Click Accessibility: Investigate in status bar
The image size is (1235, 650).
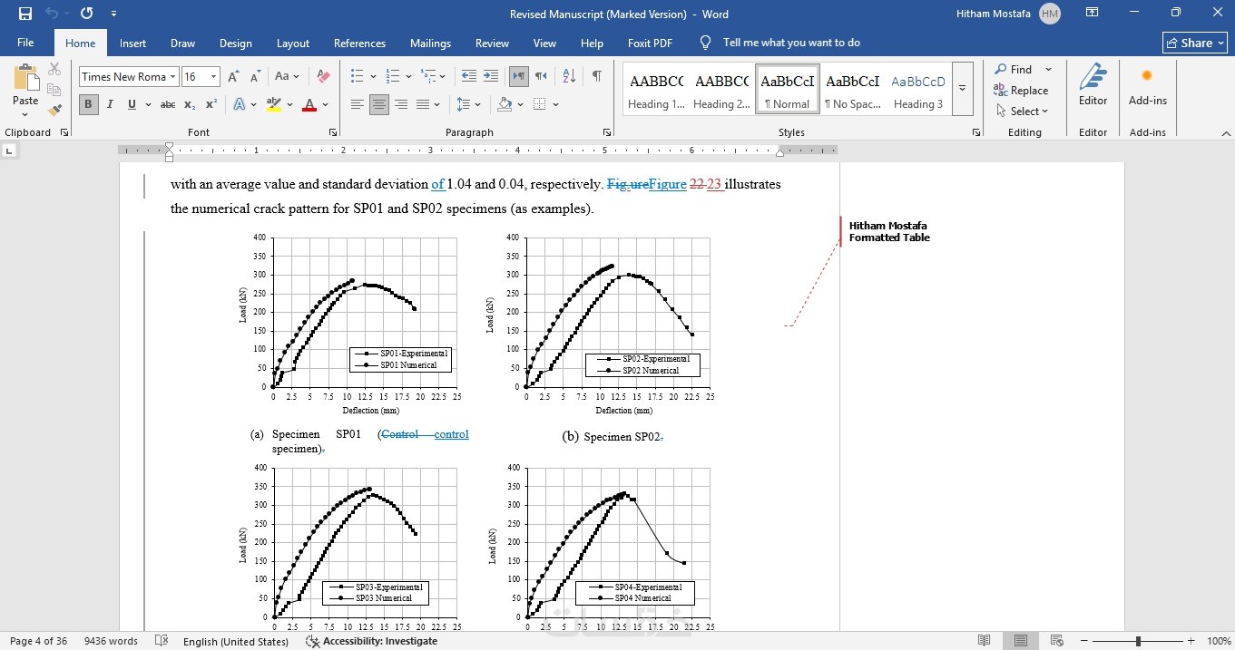pos(372,641)
